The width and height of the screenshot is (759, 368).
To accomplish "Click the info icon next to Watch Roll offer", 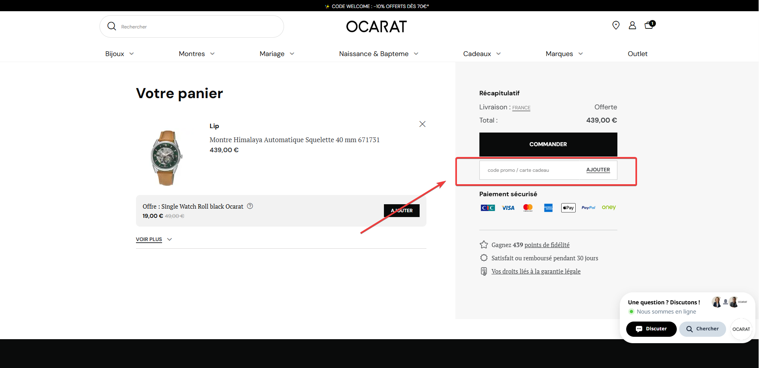I will pyautogui.click(x=250, y=206).
